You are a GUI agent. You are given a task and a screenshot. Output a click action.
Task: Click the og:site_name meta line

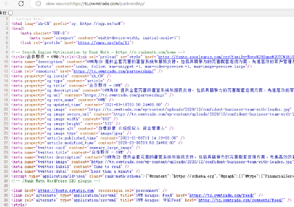(62, 100)
